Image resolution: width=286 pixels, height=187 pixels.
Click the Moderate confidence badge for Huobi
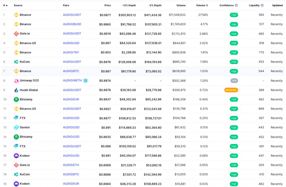[x=231, y=90]
